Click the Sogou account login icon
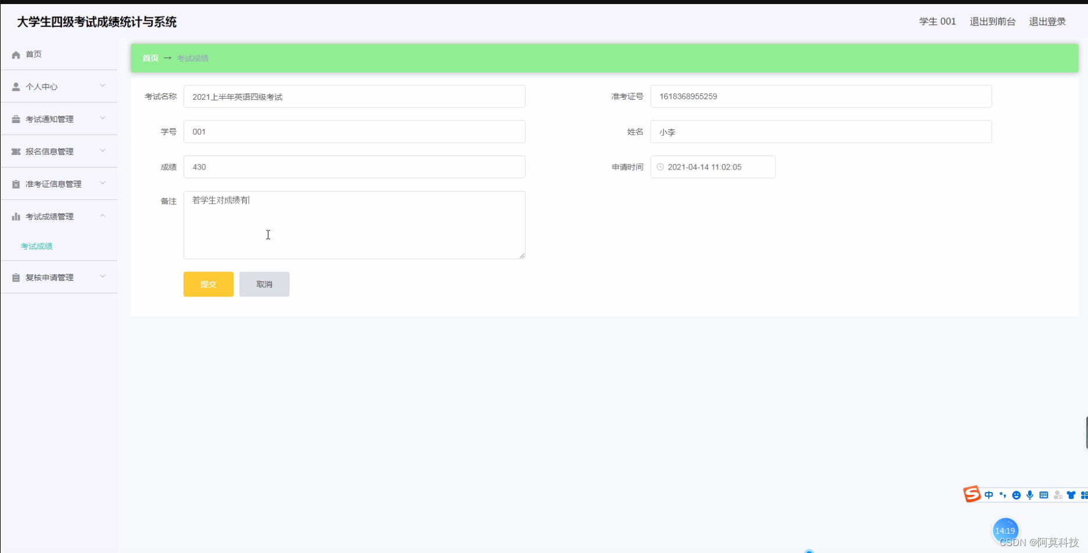Image resolution: width=1088 pixels, height=553 pixels. coord(1057,494)
